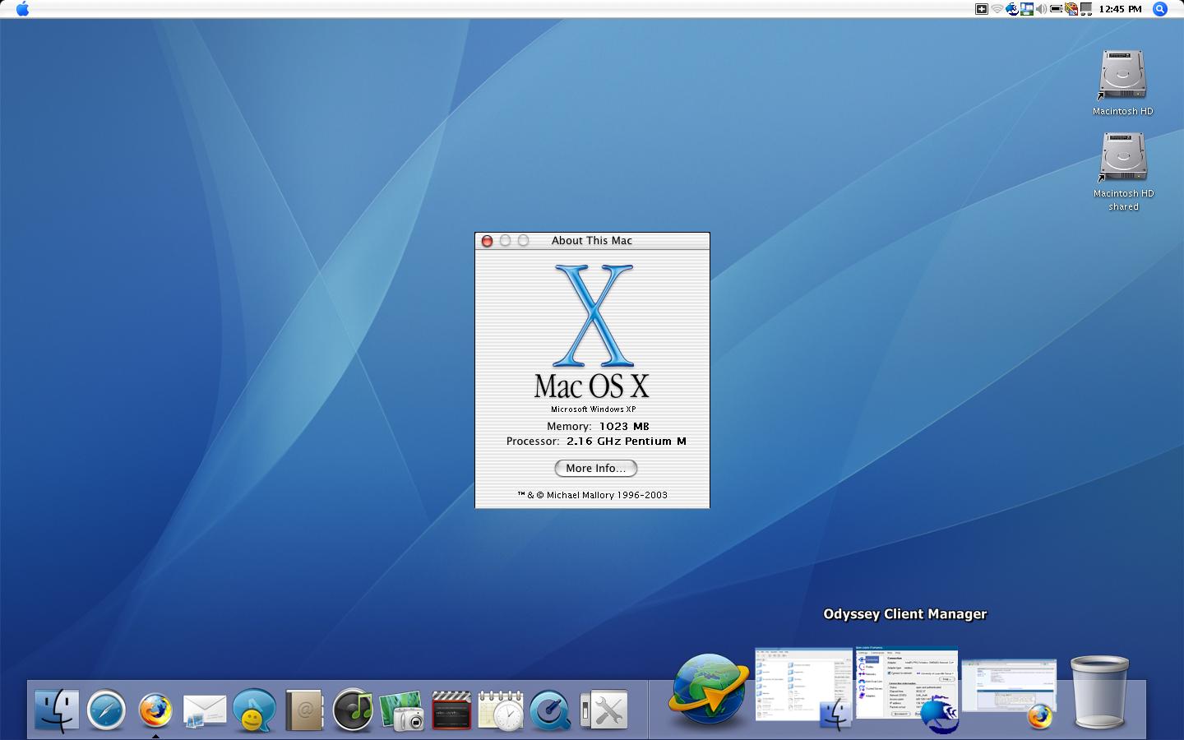Launch the iTunes music note icon
The width and height of the screenshot is (1184, 740).
(x=353, y=710)
